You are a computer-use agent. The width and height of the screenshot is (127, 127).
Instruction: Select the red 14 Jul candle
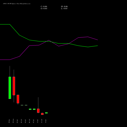click(42, 114)
